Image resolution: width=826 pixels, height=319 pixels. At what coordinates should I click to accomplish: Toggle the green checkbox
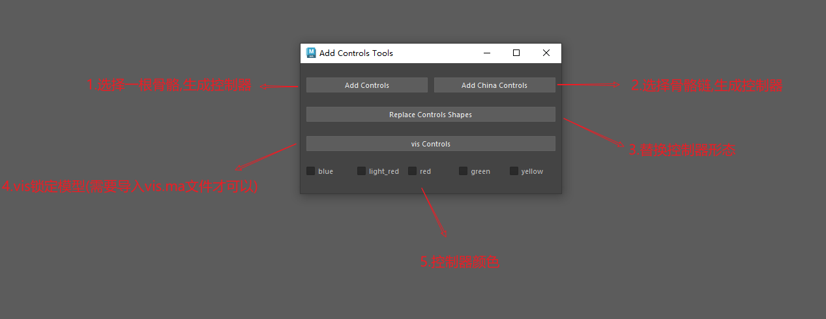coord(464,171)
